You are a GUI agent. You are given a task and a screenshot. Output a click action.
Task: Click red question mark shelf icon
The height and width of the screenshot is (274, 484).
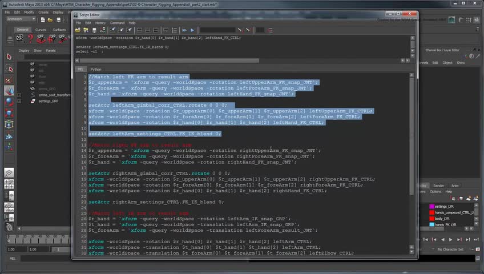click(30, 38)
